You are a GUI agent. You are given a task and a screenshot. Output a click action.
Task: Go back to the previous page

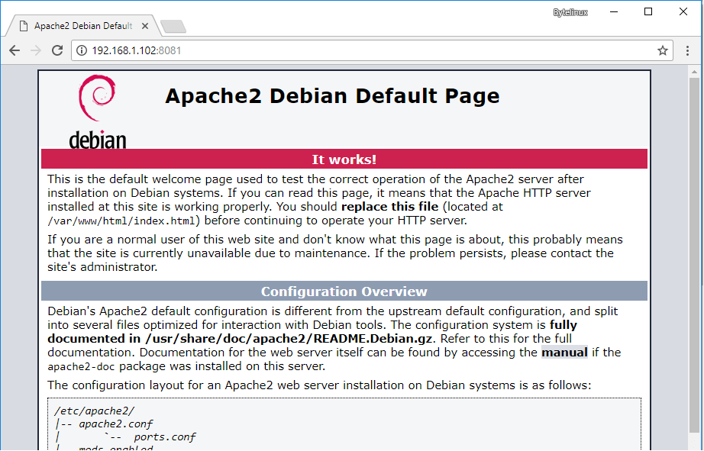(15, 50)
